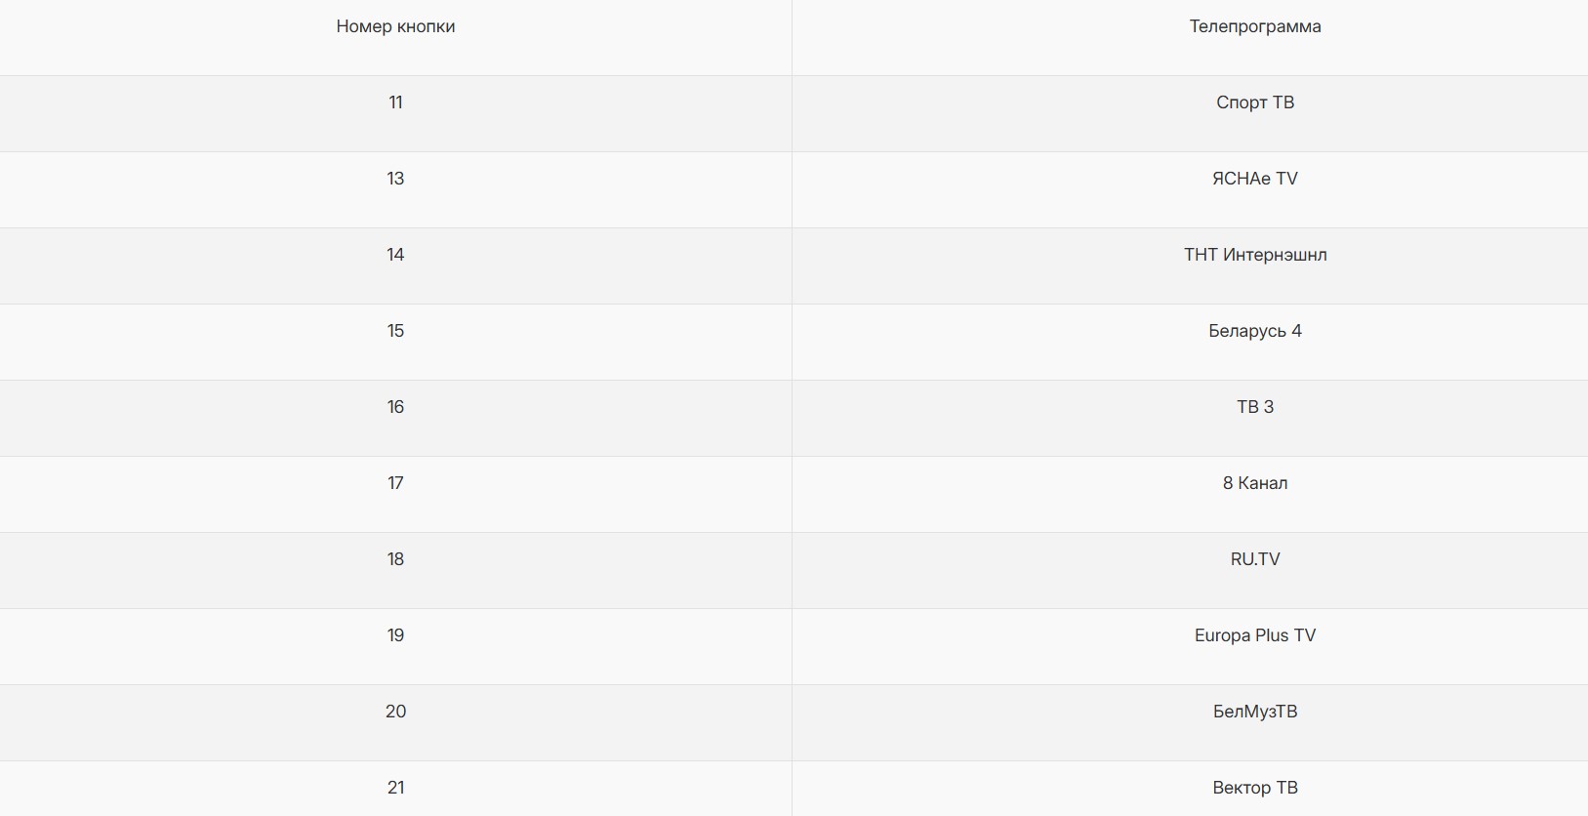Select button number 13 cell
1588x816 pixels.
tap(395, 180)
